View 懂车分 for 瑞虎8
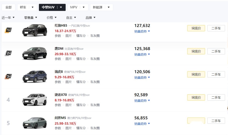 pos(81,82)
